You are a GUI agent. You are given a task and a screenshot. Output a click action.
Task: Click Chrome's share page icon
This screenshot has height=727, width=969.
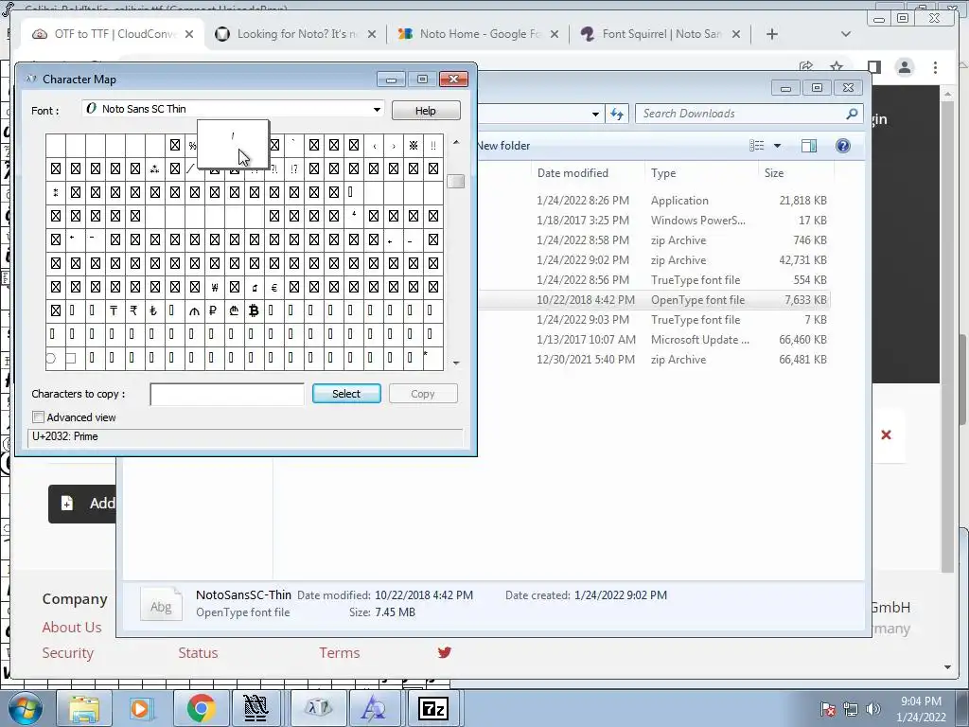tap(806, 66)
